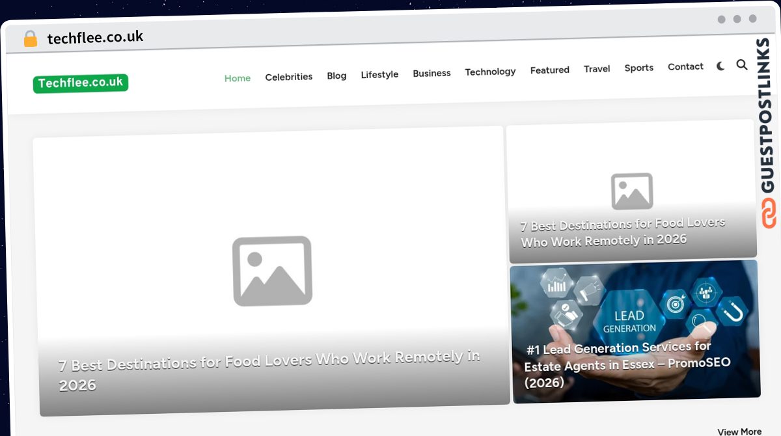Viewport: 781px width, 436px height.
Task: Click the large featured article image placeholder
Action: click(x=272, y=271)
